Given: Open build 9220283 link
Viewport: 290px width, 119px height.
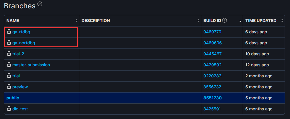Looking at the screenshot, I should 212,76.
